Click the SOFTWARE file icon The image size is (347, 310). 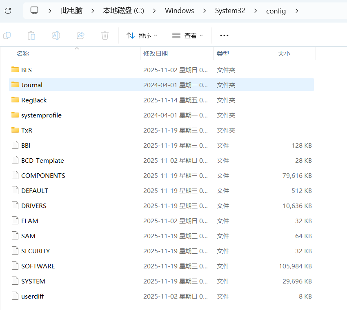tap(15, 266)
